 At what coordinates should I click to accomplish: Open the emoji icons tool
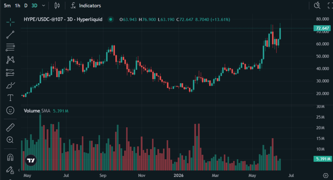10,110
